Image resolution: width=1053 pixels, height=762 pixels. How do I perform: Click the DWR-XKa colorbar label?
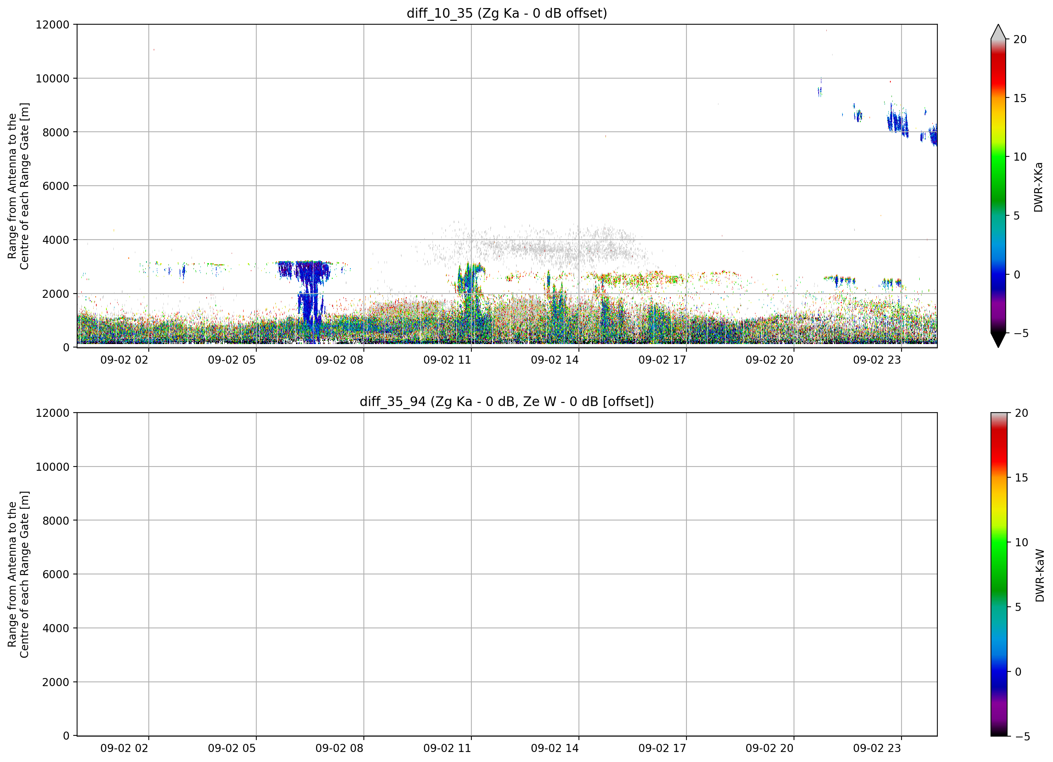(1038, 186)
